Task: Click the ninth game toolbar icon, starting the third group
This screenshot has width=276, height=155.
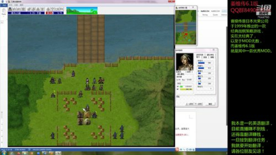Action: click(48, 9)
